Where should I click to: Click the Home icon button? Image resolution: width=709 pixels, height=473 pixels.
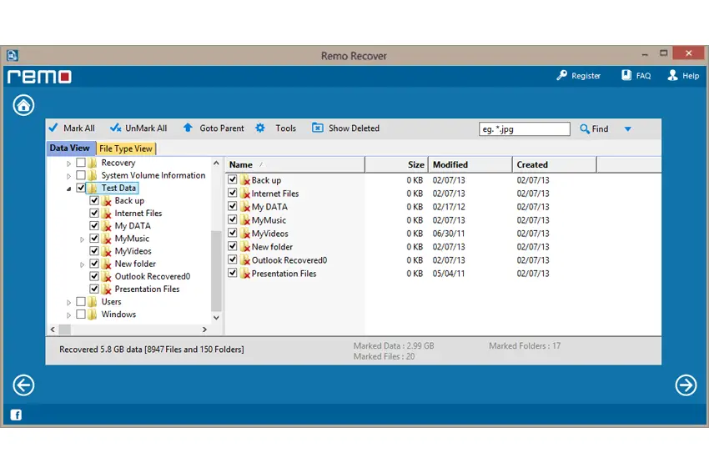point(23,105)
